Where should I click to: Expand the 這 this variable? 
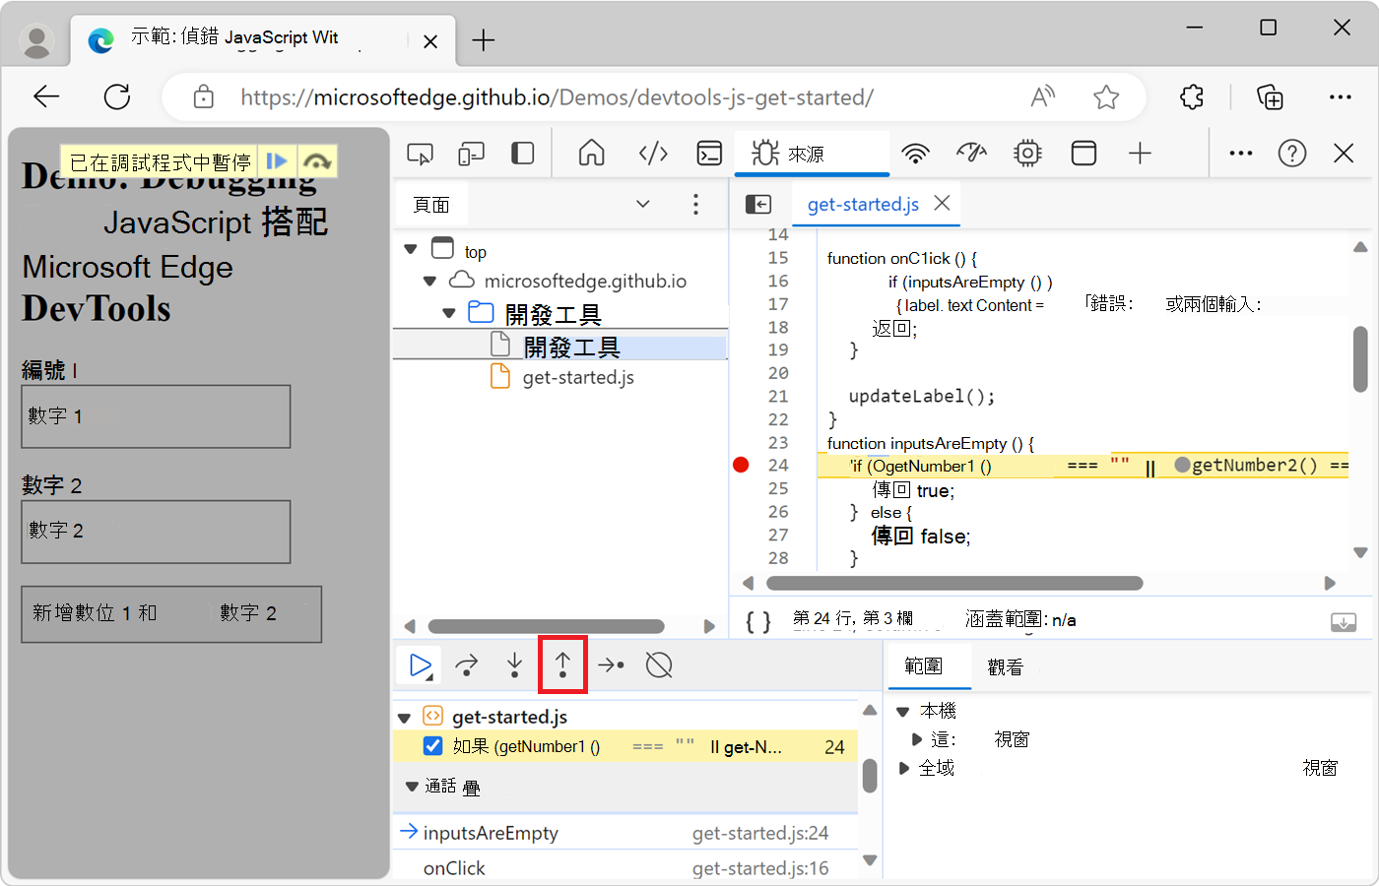coord(917,739)
